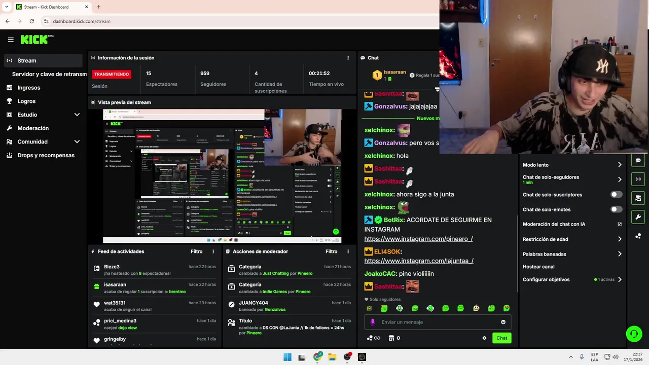649x365 pixels.
Task: Open chat settings gear next to Chat button
Action: click(484, 338)
